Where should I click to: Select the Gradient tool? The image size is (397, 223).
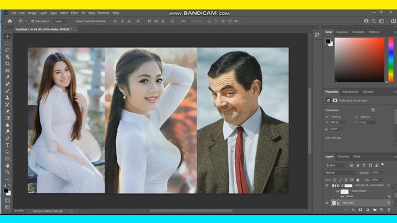[7, 118]
